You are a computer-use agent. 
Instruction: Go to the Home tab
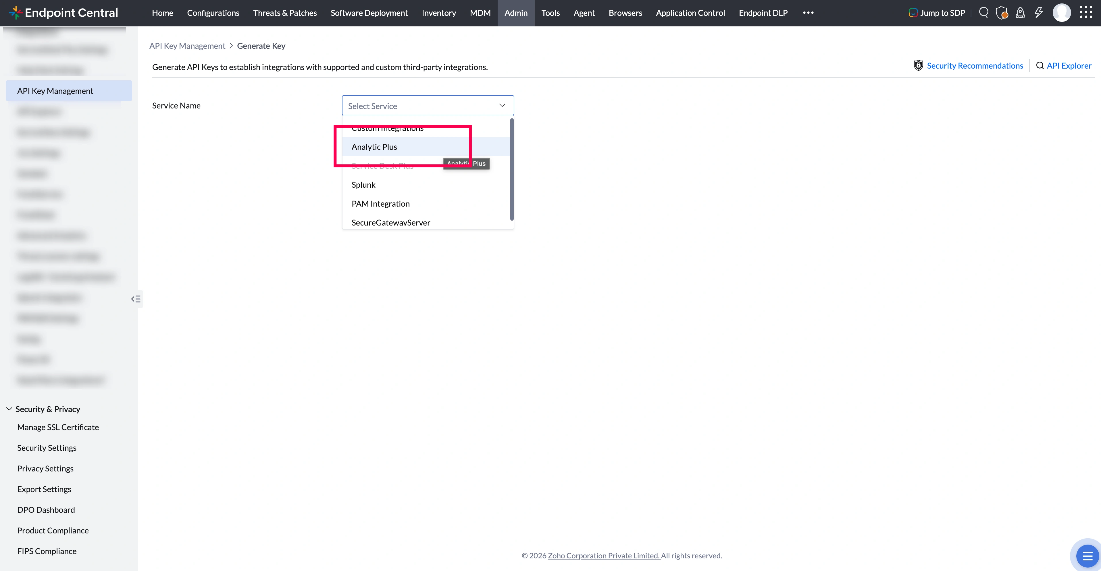coord(162,13)
